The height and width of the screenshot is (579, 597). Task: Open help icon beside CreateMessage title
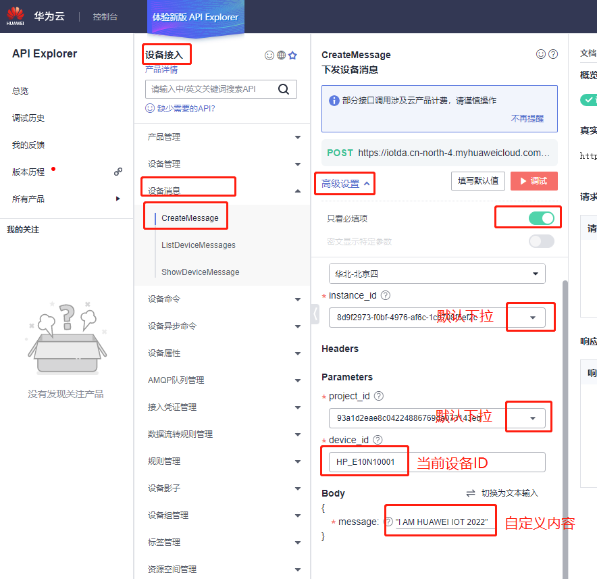tap(553, 54)
